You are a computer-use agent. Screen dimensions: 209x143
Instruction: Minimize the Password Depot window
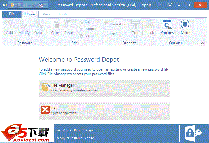tap(179, 5)
